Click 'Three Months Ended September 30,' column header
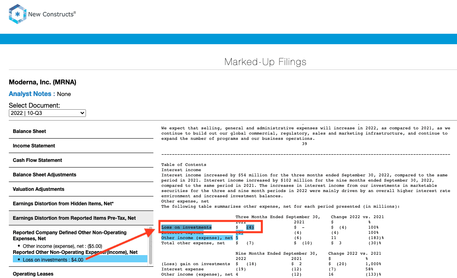Viewport: 457px width, 278px height. pos(278,217)
